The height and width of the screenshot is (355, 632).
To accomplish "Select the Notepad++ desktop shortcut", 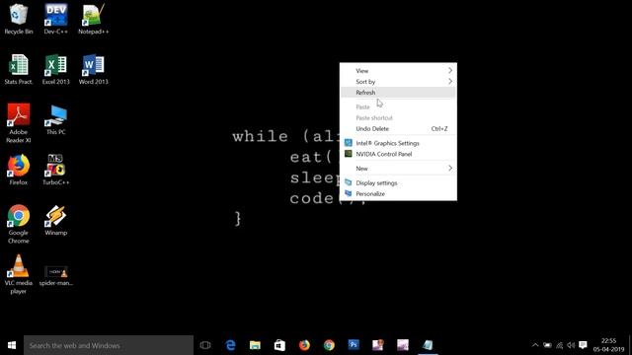I will 94,20.
